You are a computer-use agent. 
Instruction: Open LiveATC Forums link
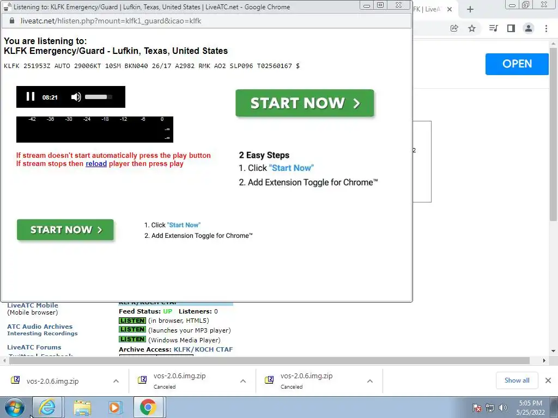(34, 347)
